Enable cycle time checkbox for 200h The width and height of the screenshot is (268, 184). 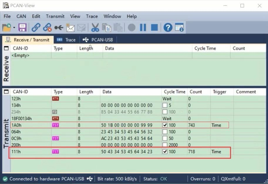click(165, 145)
